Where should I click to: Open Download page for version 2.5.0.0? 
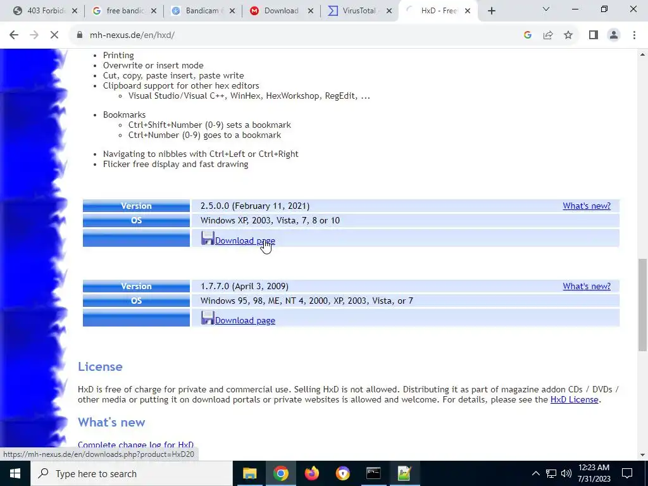click(x=245, y=240)
